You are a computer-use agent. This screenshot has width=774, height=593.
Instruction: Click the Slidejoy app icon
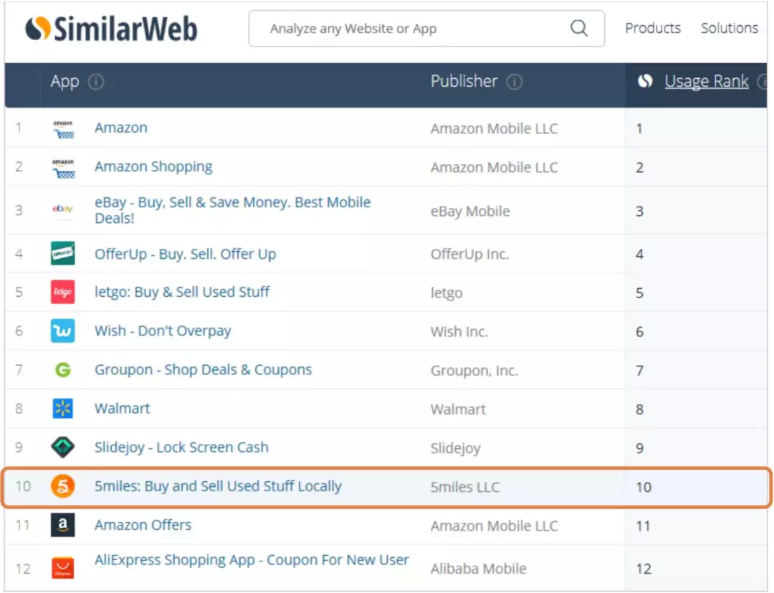pyautogui.click(x=62, y=447)
